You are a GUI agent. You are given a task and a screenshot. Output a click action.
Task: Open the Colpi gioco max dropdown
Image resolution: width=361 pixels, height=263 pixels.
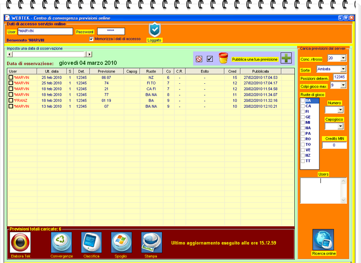pyautogui.click(x=343, y=85)
